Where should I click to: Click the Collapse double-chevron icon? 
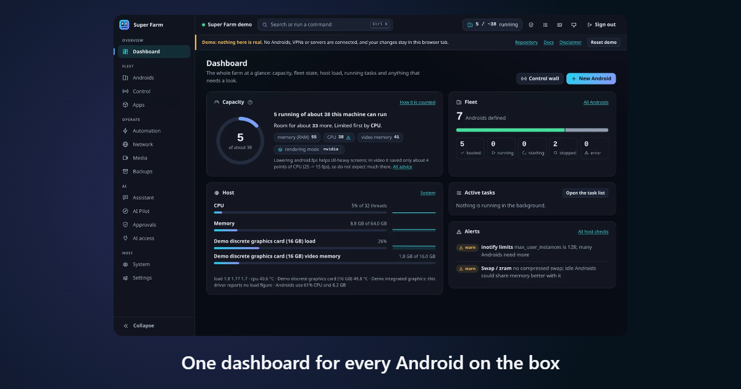pyautogui.click(x=125, y=325)
